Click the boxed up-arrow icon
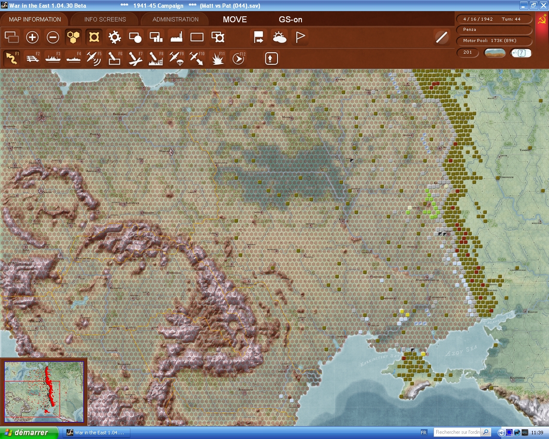Image resolution: width=549 pixels, height=439 pixels. click(x=271, y=58)
